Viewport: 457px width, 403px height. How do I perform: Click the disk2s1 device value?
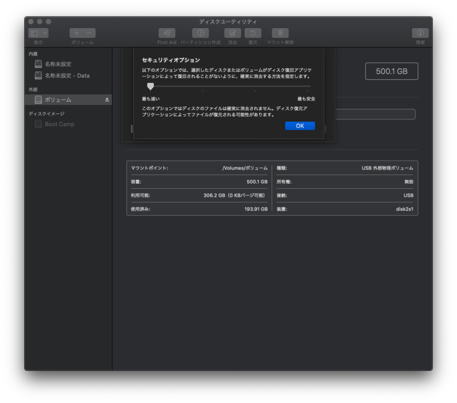point(404,209)
